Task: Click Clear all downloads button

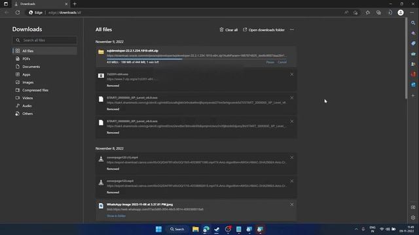Action: [228, 30]
